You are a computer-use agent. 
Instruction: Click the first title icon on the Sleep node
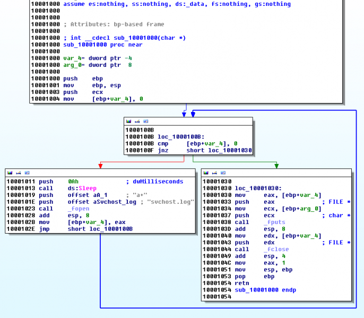[10, 173]
